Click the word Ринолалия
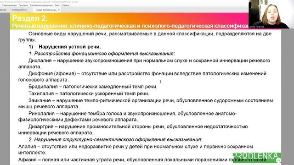The image size is (294, 165). point(41,114)
